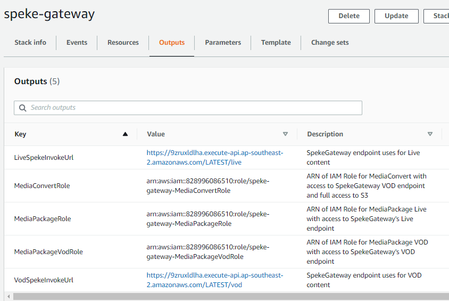Select the Outputs tab
449x301 pixels.
point(172,43)
